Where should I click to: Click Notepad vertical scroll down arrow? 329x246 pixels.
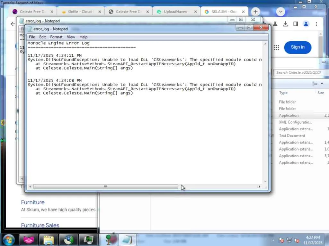[265, 181]
